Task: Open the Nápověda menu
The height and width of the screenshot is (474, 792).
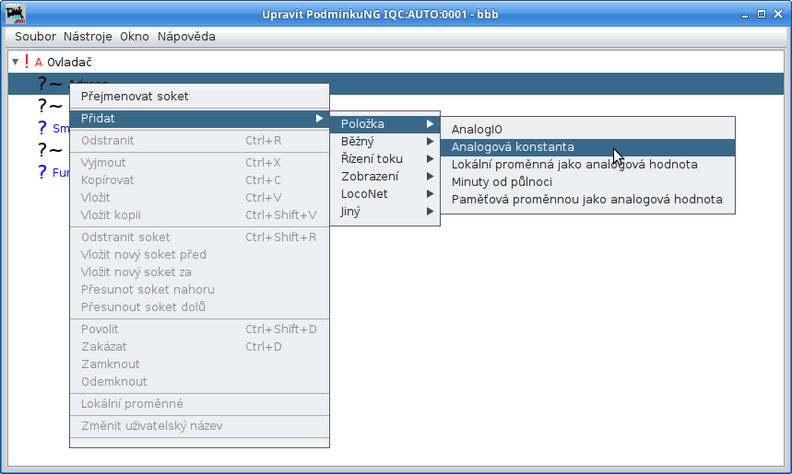Action: pyautogui.click(x=186, y=36)
